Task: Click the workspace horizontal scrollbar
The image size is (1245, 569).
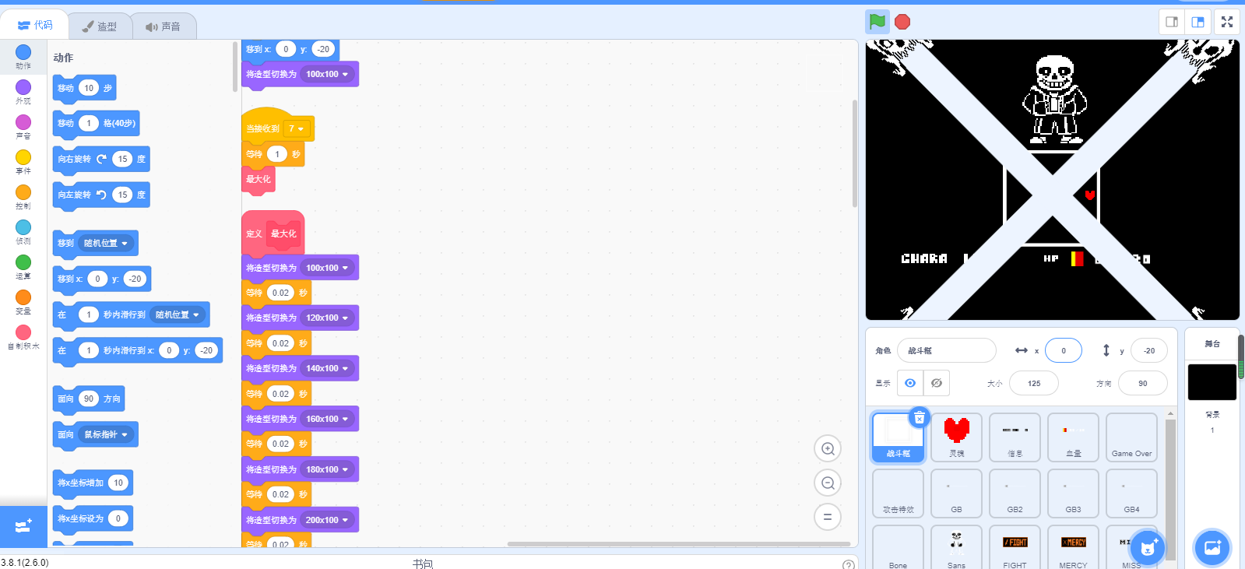Action: click(x=678, y=543)
